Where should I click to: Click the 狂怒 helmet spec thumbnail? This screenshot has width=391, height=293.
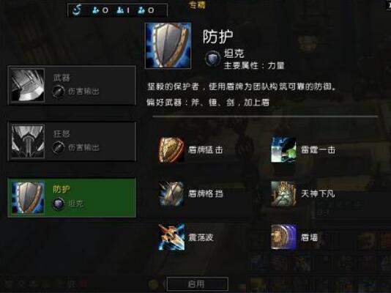click(x=28, y=141)
